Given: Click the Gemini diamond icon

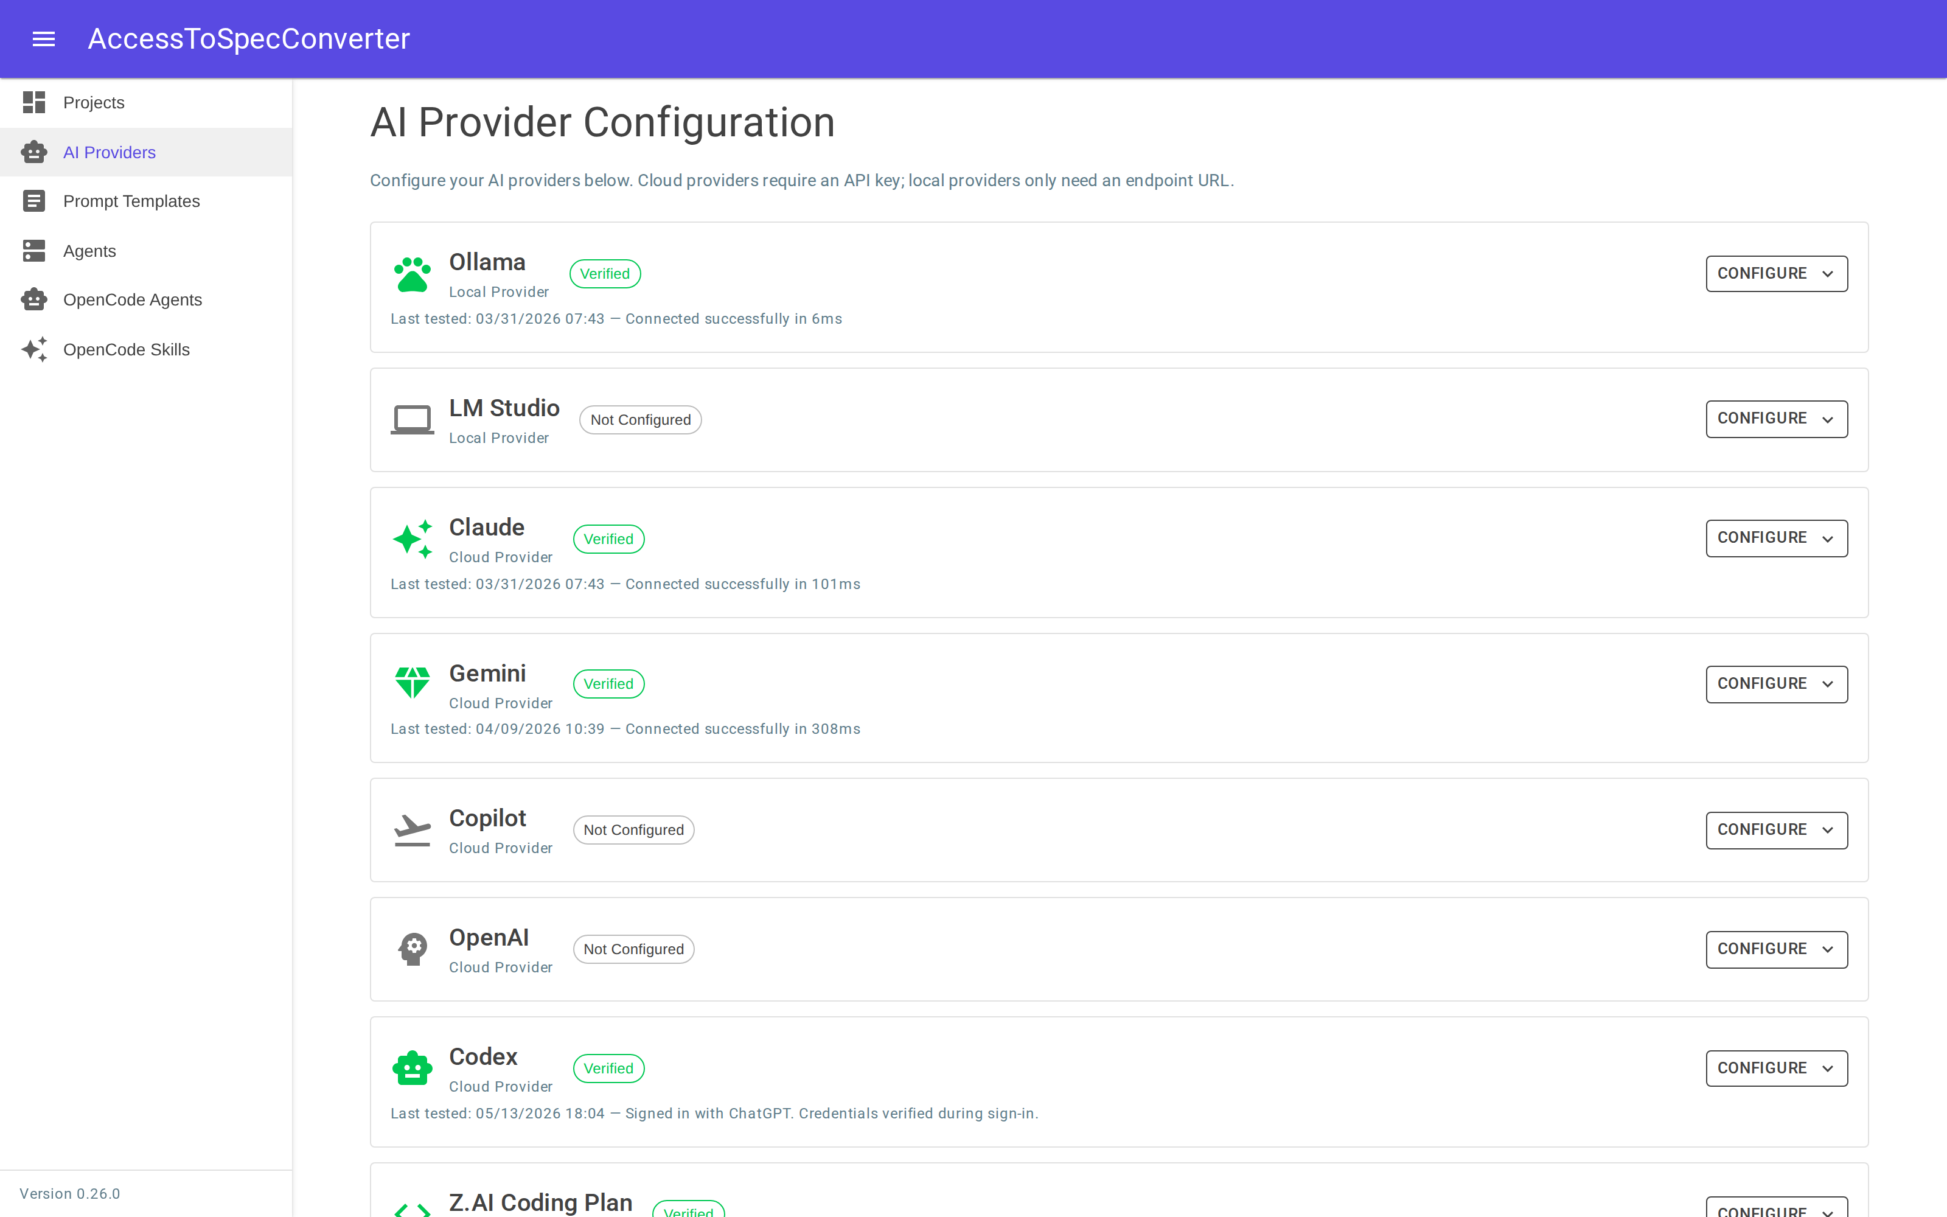Looking at the screenshot, I should pyautogui.click(x=412, y=683).
